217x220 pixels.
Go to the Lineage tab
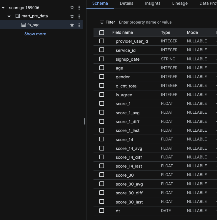180,4
